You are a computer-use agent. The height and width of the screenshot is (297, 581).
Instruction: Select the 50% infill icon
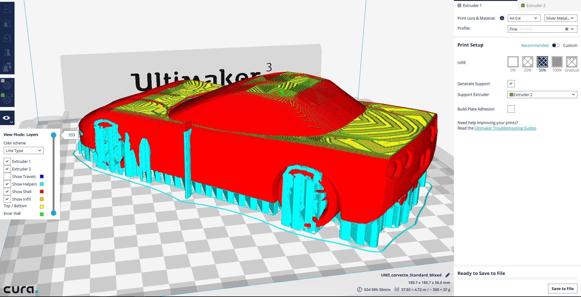click(542, 62)
